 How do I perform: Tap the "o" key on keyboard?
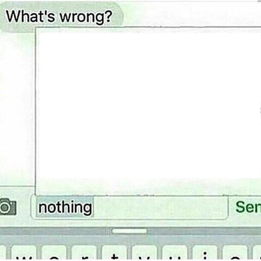pyautogui.click(x=235, y=252)
